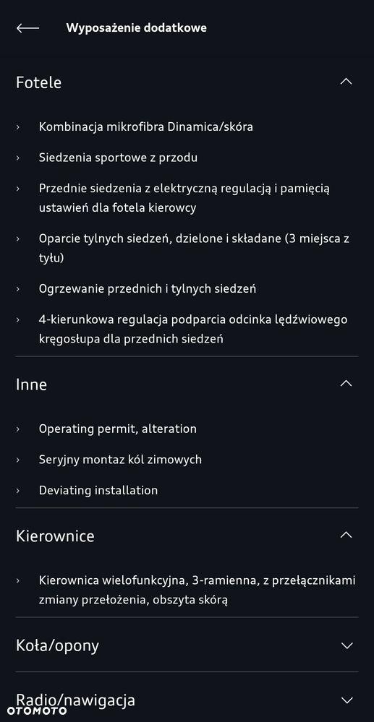Tap the Fotele section heading
The height and width of the screenshot is (722, 374).
pyautogui.click(x=39, y=82)
